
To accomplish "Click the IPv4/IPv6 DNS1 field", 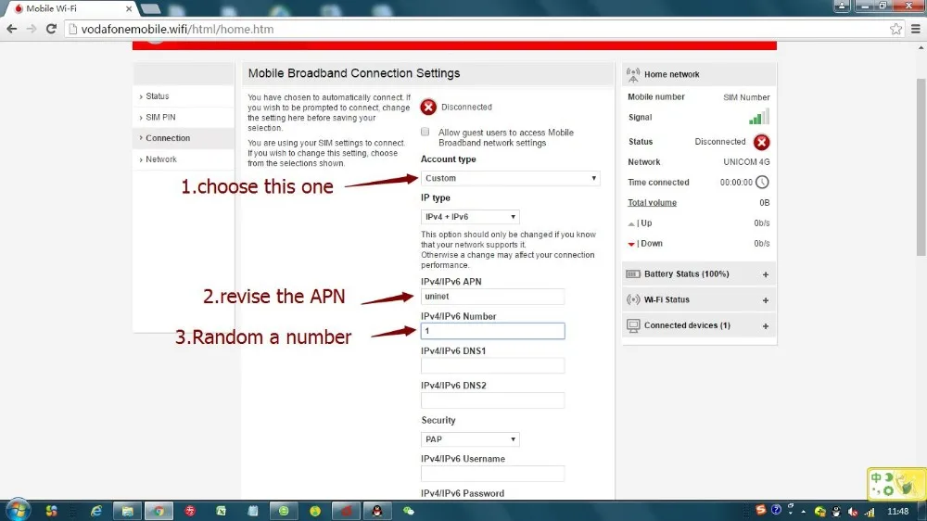I will pos(492,365).
